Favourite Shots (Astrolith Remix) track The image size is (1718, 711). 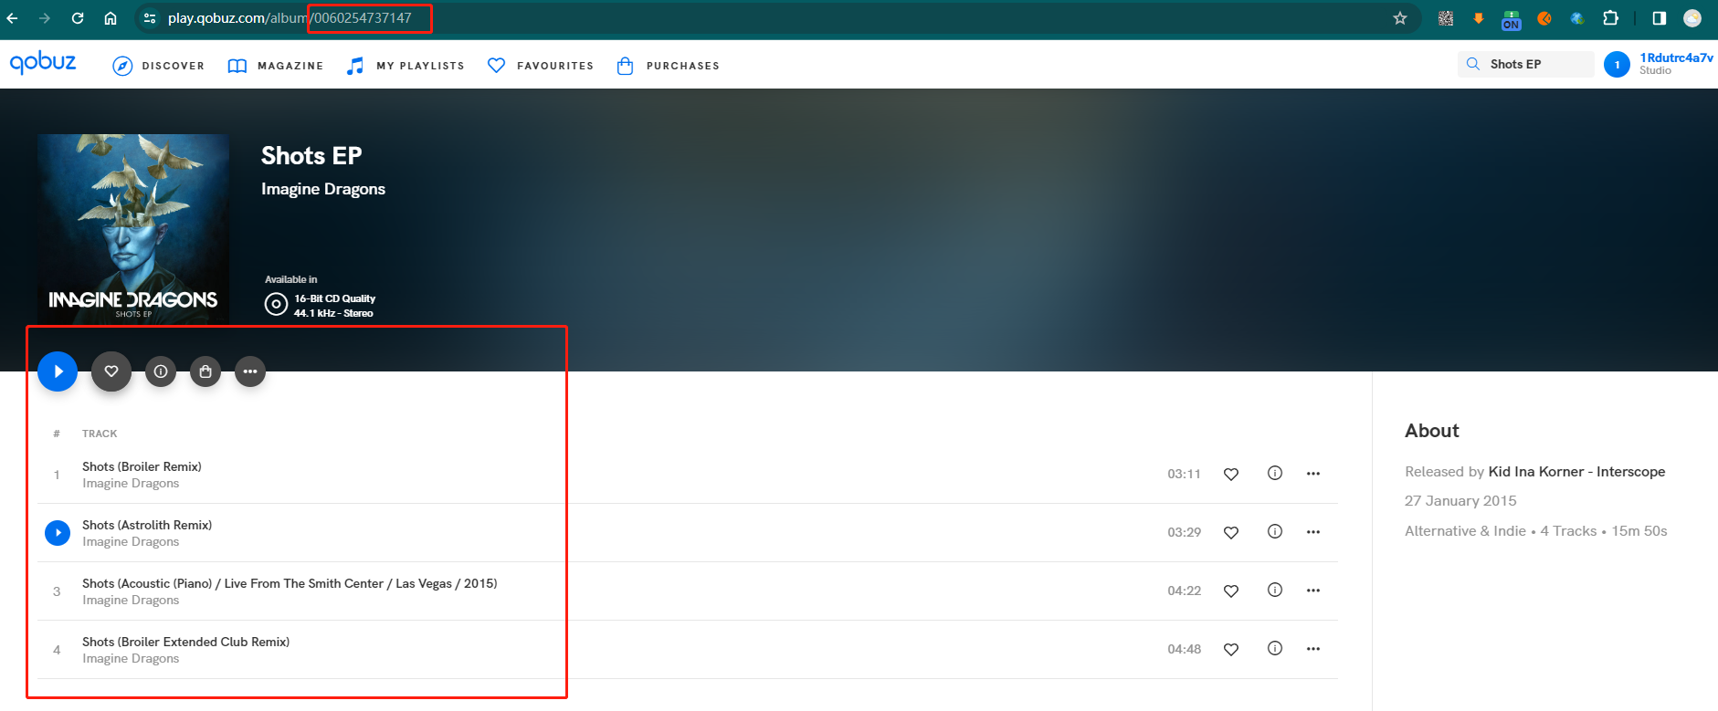click(x=1231, y=532)
